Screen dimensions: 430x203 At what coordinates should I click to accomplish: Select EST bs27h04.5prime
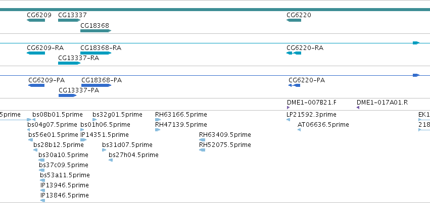pyautogui.click(x=111, y=160)
